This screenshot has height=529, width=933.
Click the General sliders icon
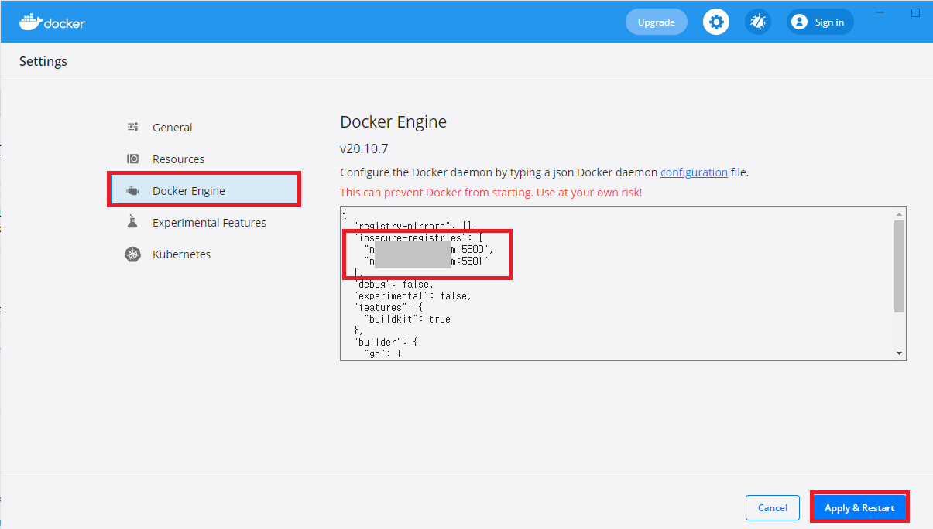click(x=133, y=127)
